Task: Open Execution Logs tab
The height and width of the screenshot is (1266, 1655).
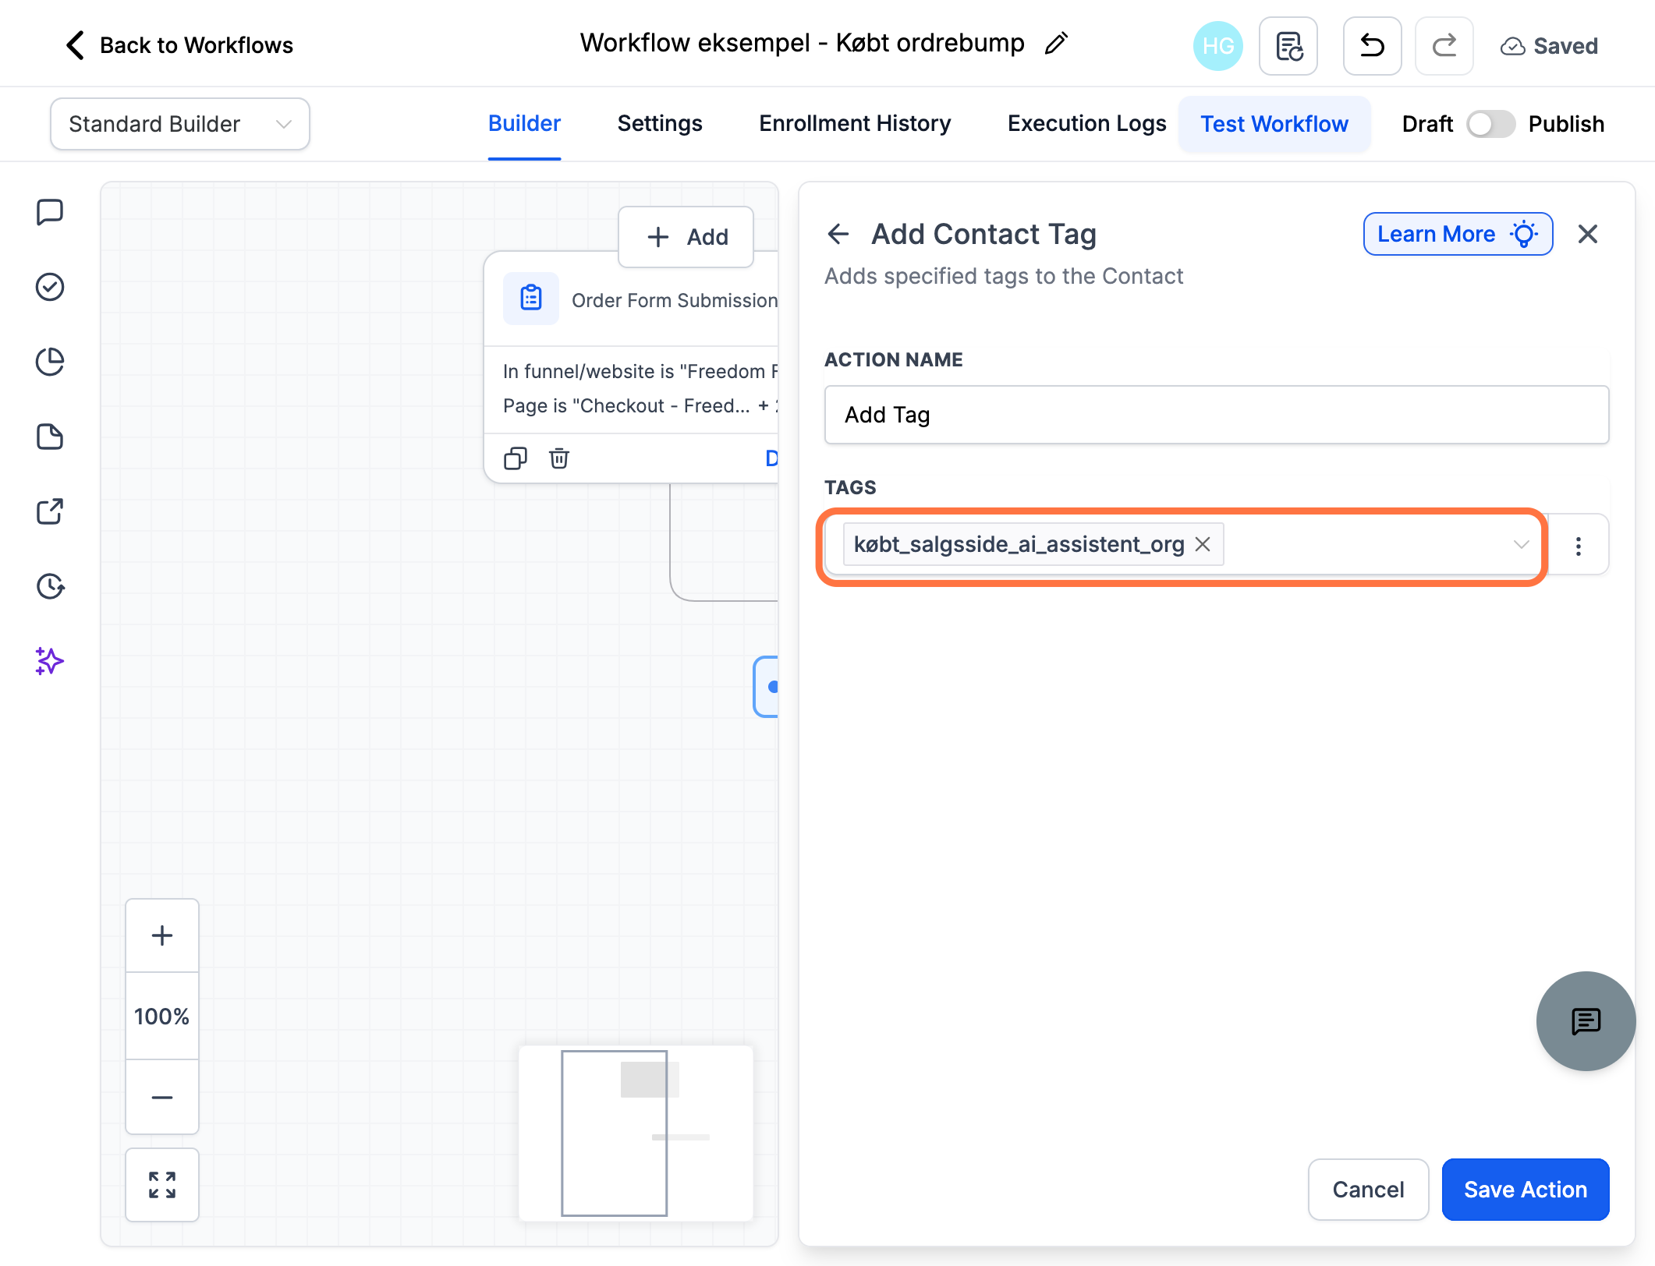Action: click(1086, 124)
